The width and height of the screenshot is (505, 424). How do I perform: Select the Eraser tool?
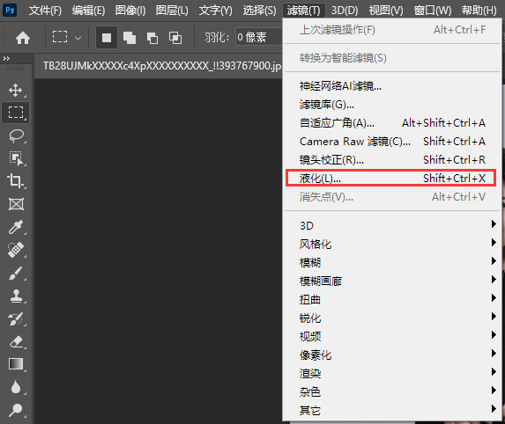(x=16, y=341)
